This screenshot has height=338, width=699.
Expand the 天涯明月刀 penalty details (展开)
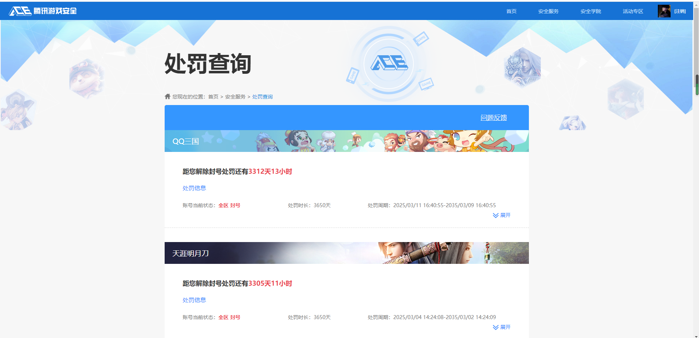click(502, 327)
